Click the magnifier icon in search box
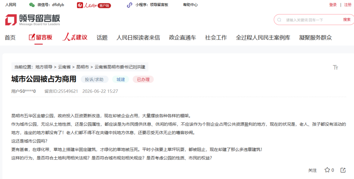 (x=279, y=20)
